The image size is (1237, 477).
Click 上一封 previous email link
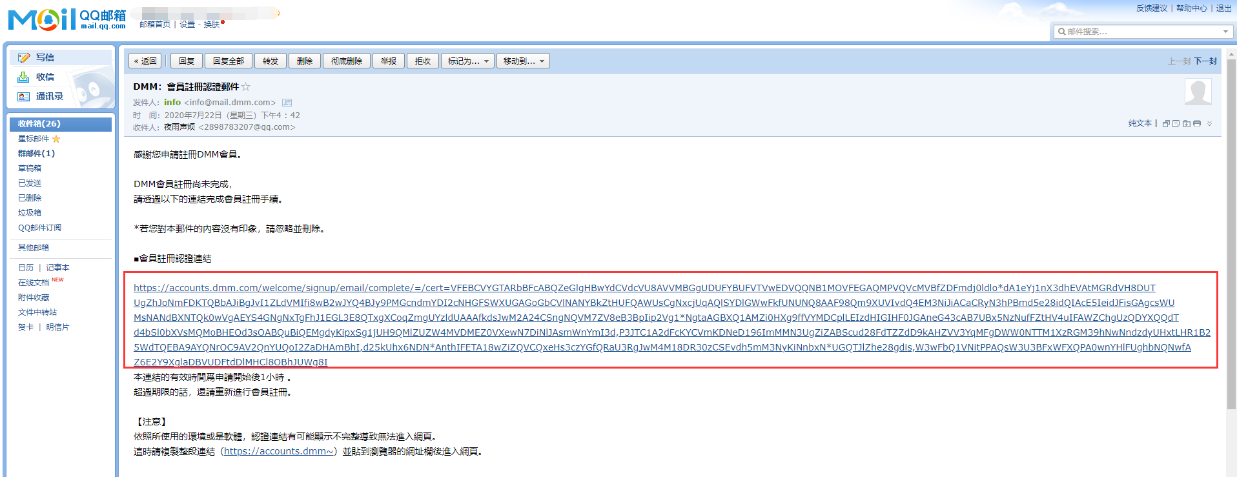[1179, 61]
